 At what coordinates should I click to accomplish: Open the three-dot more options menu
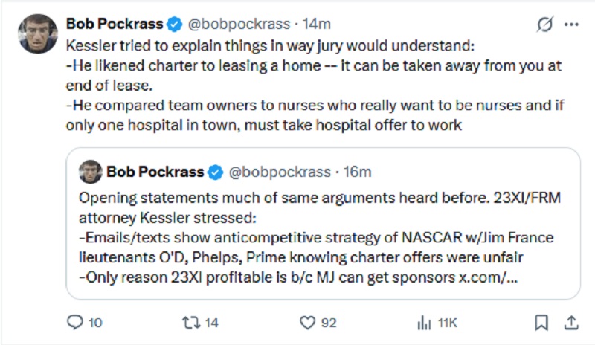pos(571,25)
